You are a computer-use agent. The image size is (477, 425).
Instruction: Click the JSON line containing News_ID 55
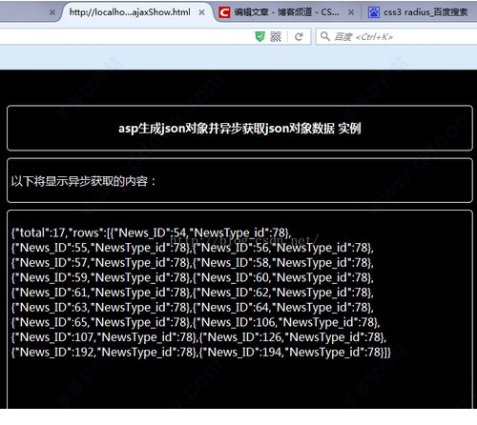click(x=192, y=248)
